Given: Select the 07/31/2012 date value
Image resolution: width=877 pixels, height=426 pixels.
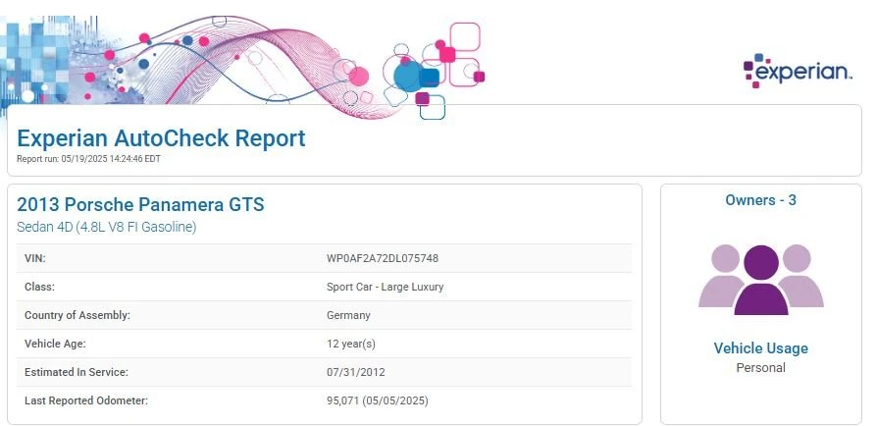Looking at the screenshot, I should click(x=356, y=372).
